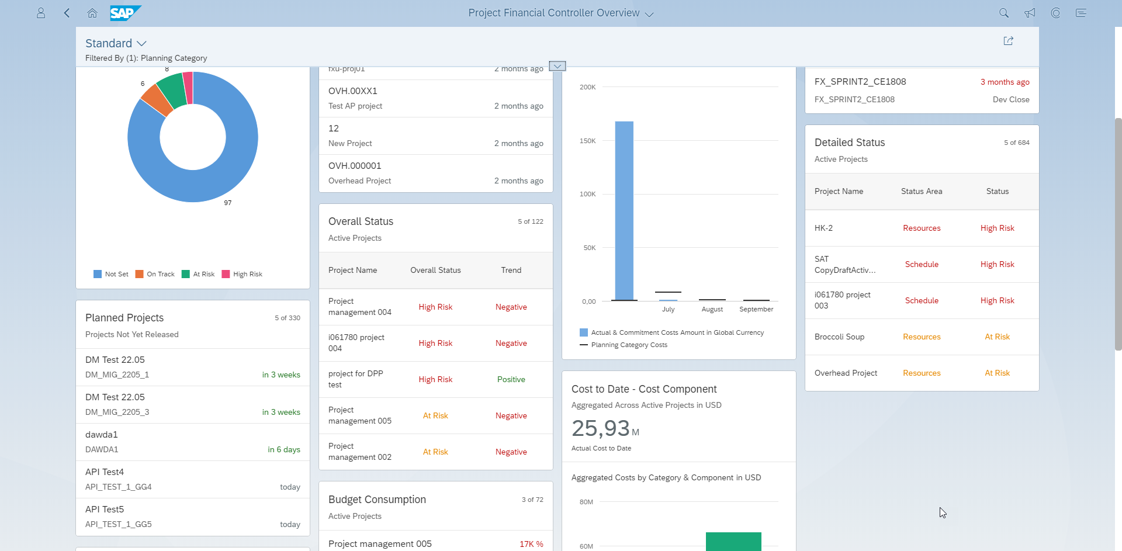This screenshot has height=551, width=1122.
Task: Collapse the header with the chevron button
Action: 557,66
